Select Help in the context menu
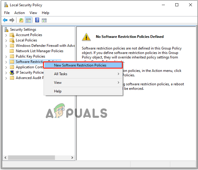198x170 pixels. (83, 91)
